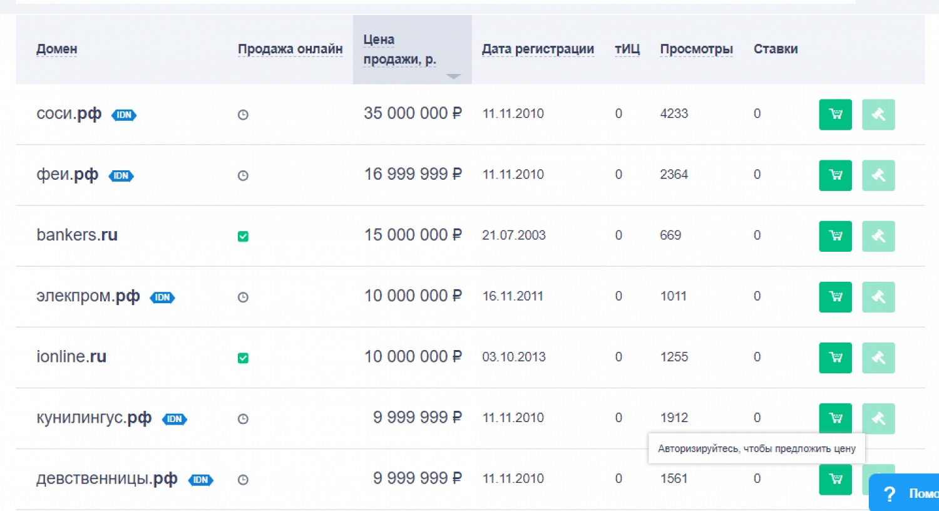The height and width of the screenshot is (511, 939).
Task: Click views count 4233
Action: pyautogui.click(x=674, y=113)
